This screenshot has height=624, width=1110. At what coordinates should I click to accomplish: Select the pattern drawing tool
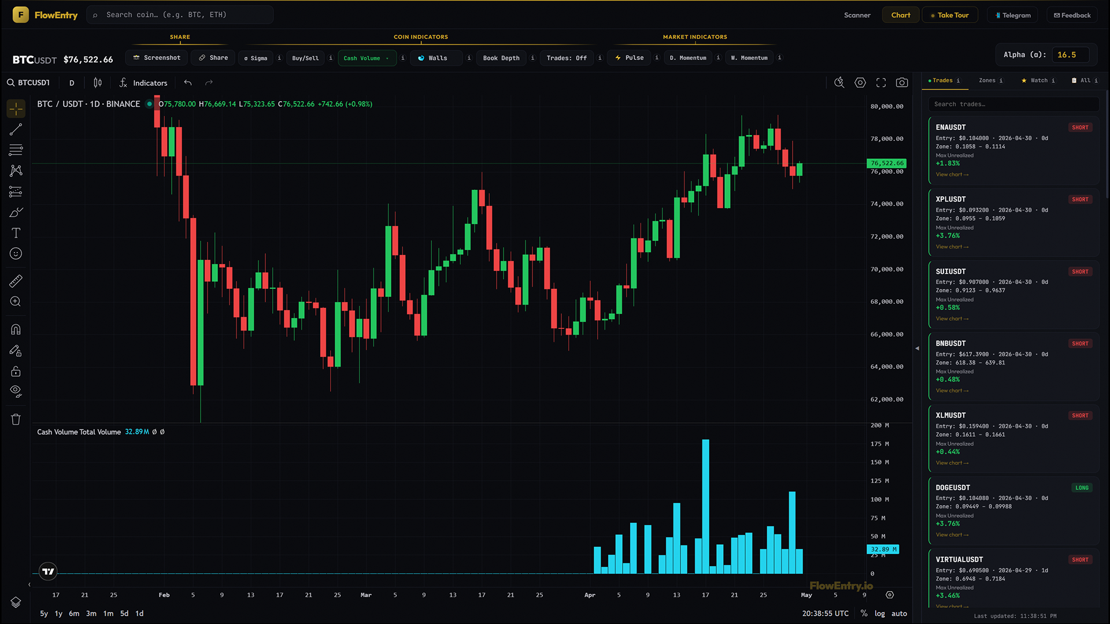tap(16, 170)
